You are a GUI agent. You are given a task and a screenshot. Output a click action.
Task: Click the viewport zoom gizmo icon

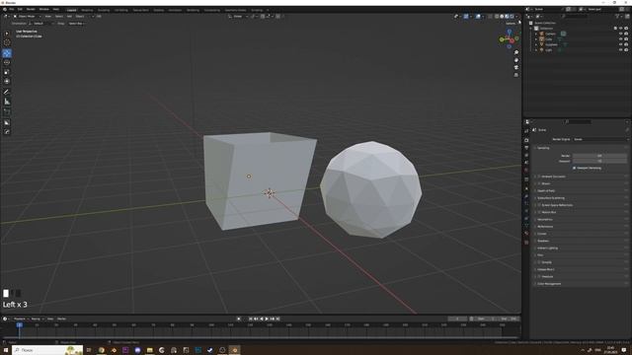coord(515,52)
